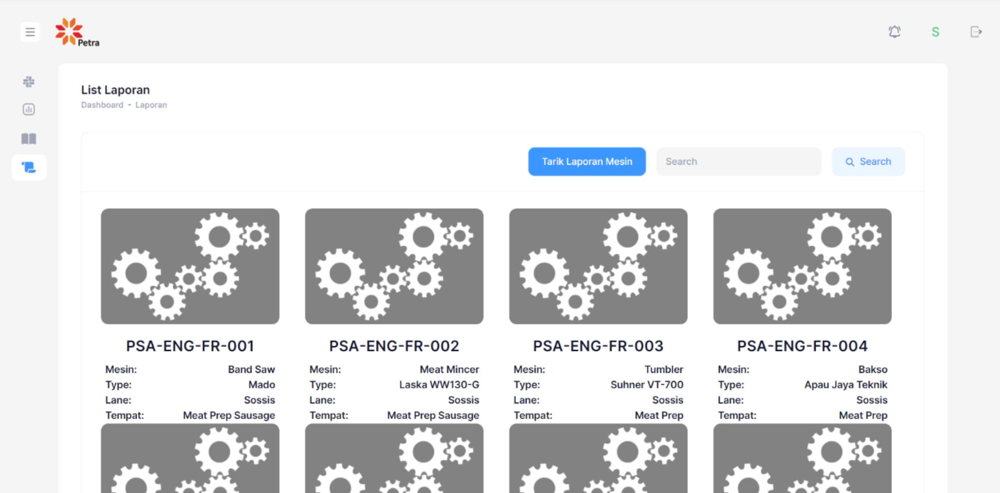Open the green S user profile
Viewport: 1000px width, 493px height.
(935, 32)
